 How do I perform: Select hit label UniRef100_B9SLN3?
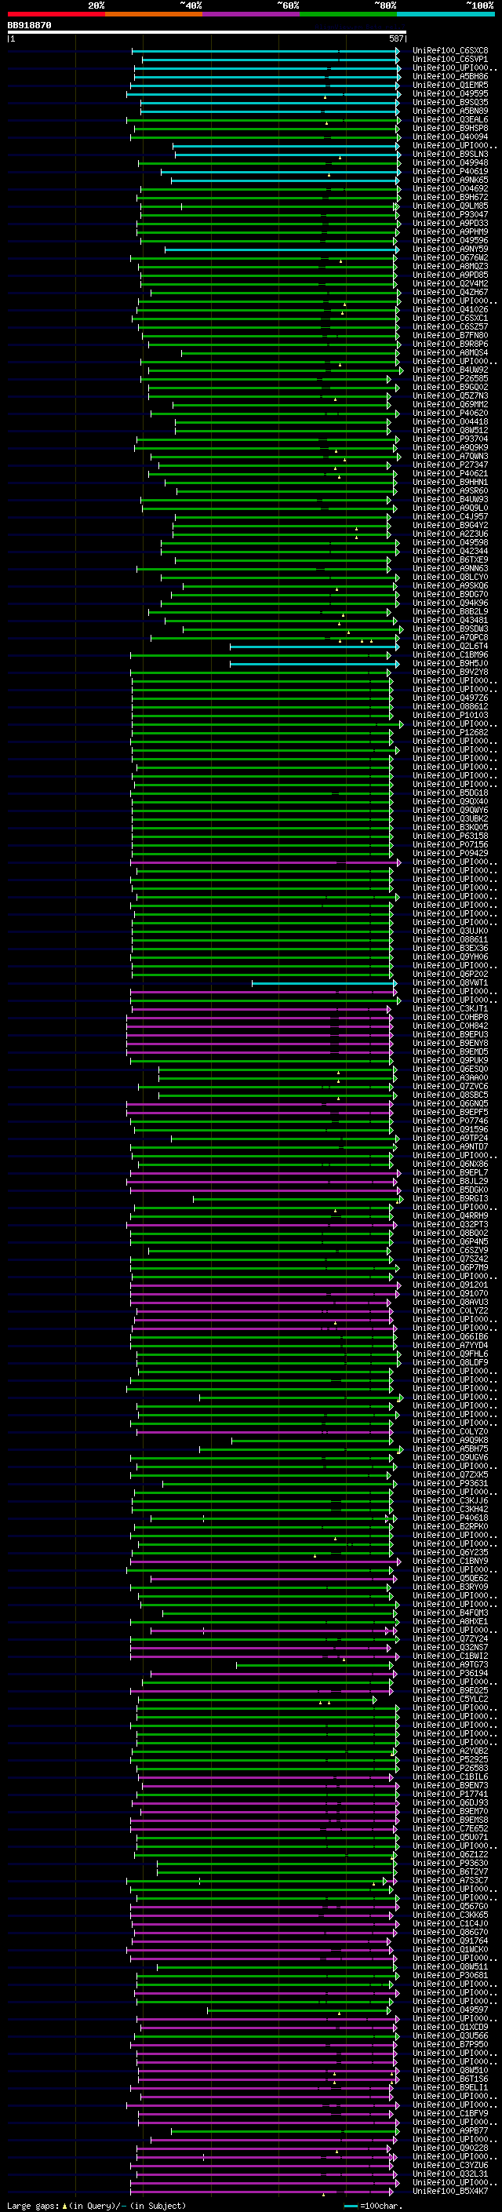[x=450, y=155]
